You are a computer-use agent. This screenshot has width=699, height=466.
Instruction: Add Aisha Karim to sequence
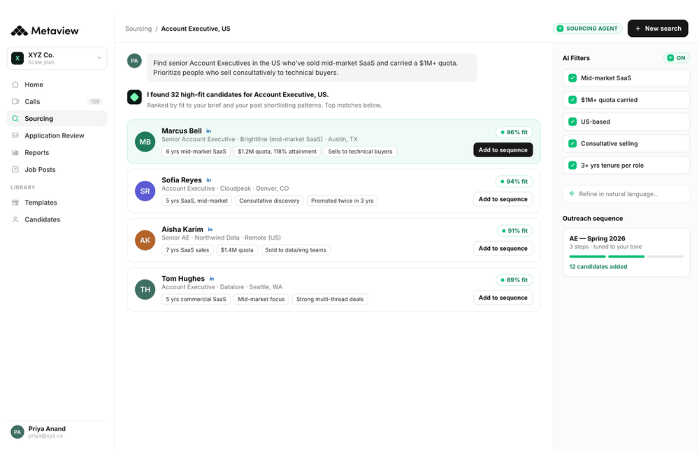point(503,248)
